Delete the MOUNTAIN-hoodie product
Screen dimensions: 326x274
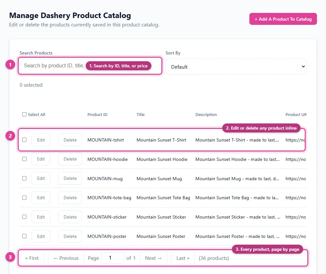coord(70,159)
